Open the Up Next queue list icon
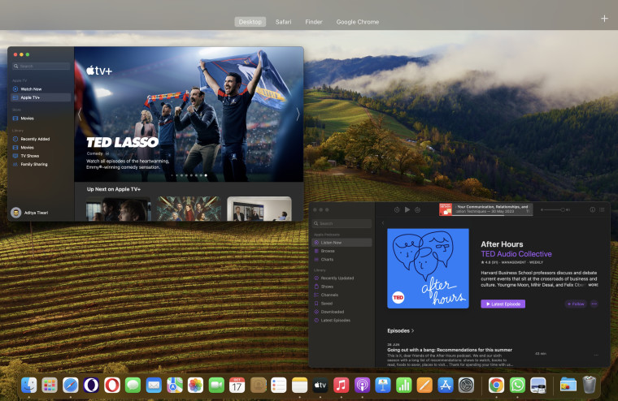Viewport: 618px width, 401px height. coord(602,209)
